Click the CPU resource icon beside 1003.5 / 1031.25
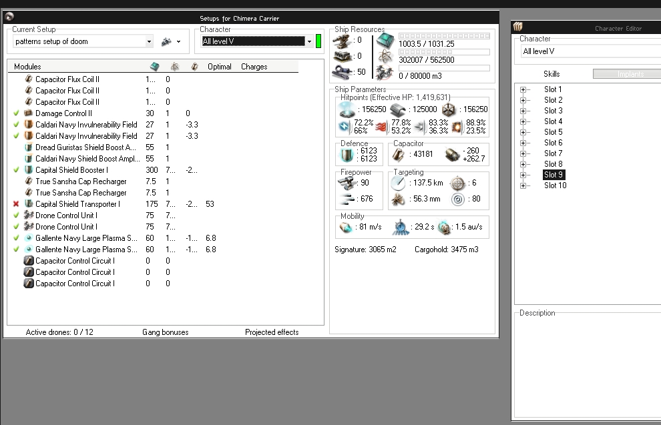 pyautogui.click(x=385, y=41)
